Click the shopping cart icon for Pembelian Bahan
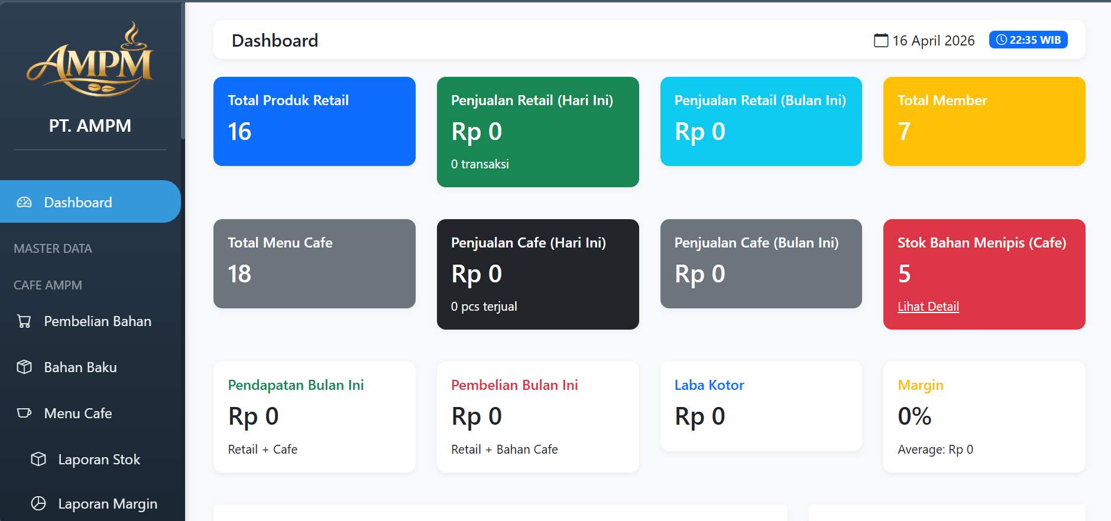1111x521 pixels. 24,321
